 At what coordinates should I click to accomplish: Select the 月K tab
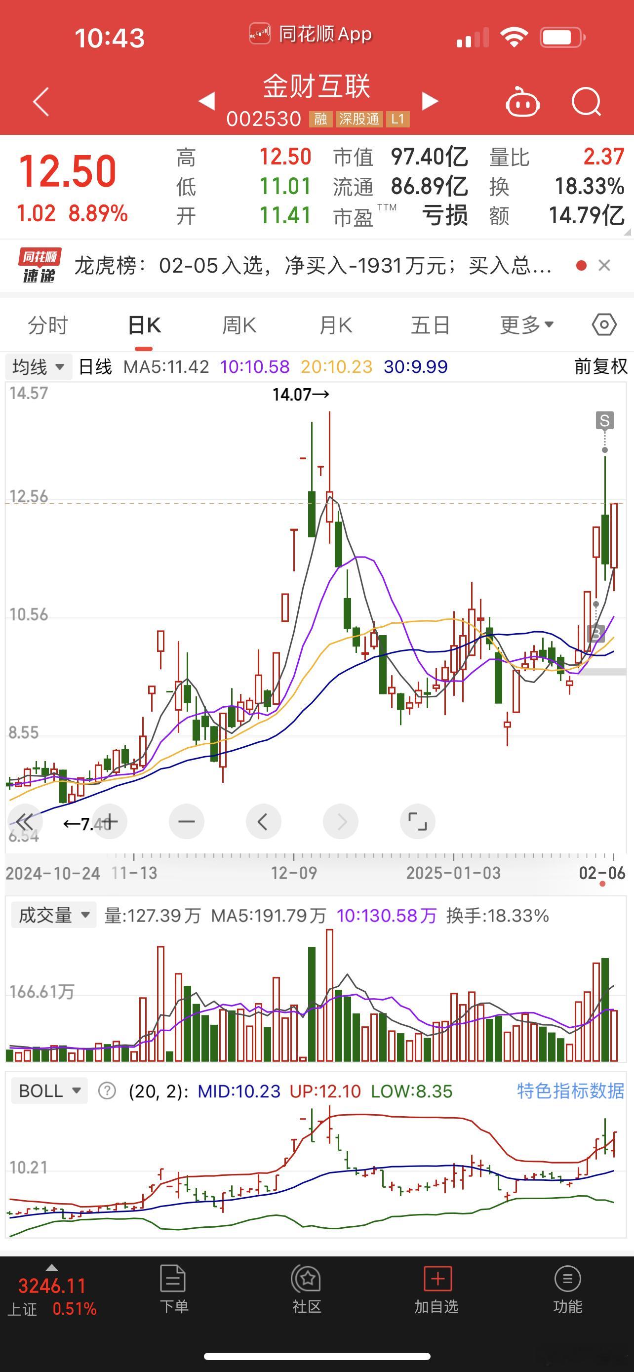click(x=335, y=325)
